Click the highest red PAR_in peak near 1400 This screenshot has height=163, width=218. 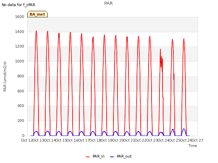click(x=36, y=31)
